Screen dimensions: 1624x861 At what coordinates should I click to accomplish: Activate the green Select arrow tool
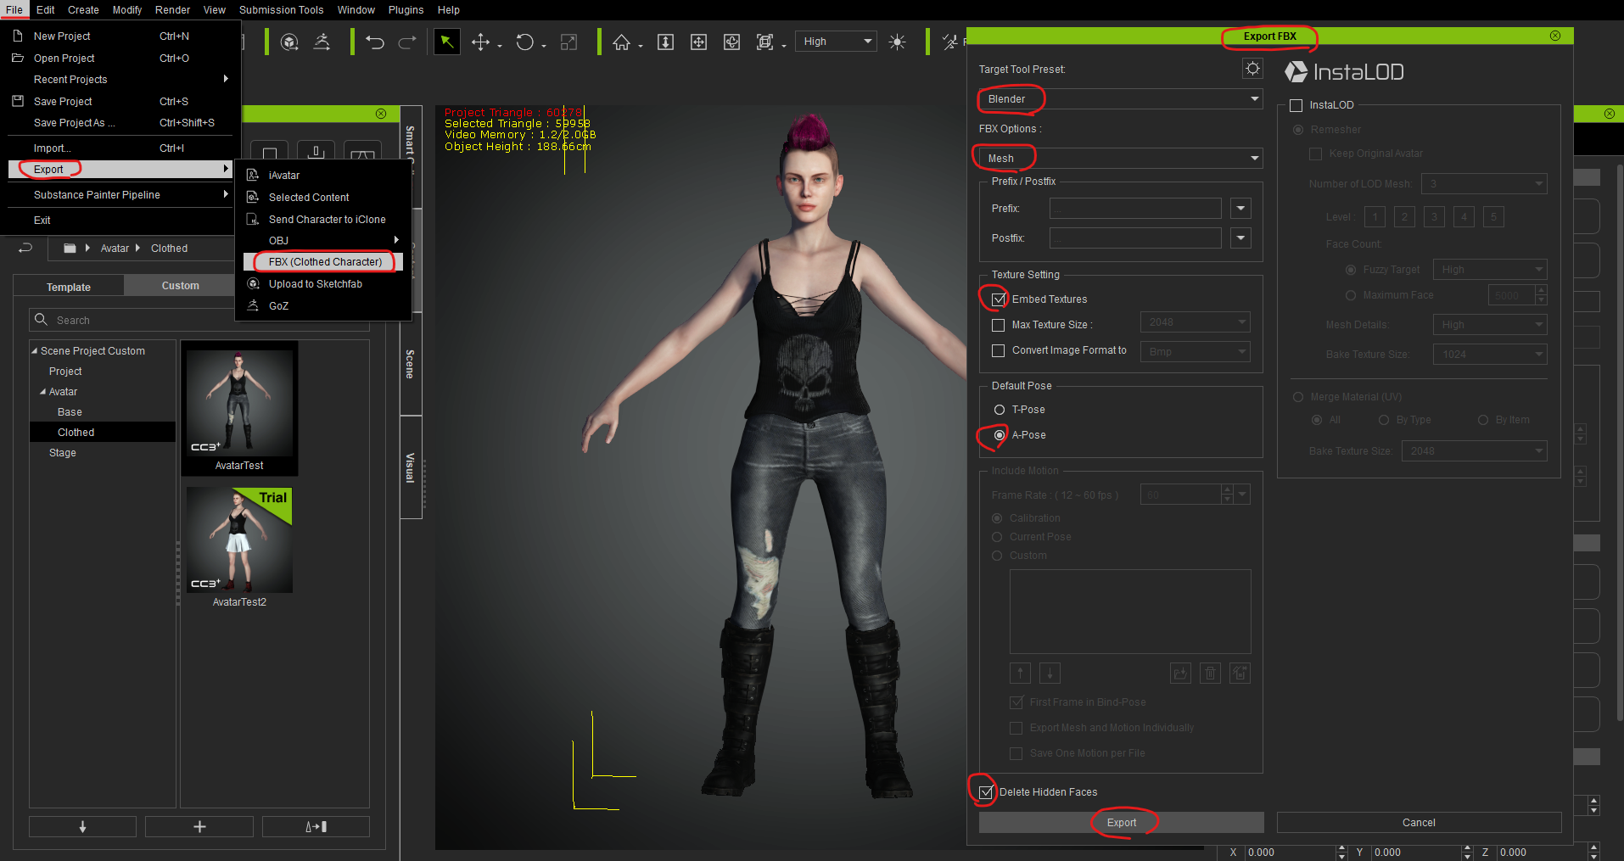coord(446,42)
